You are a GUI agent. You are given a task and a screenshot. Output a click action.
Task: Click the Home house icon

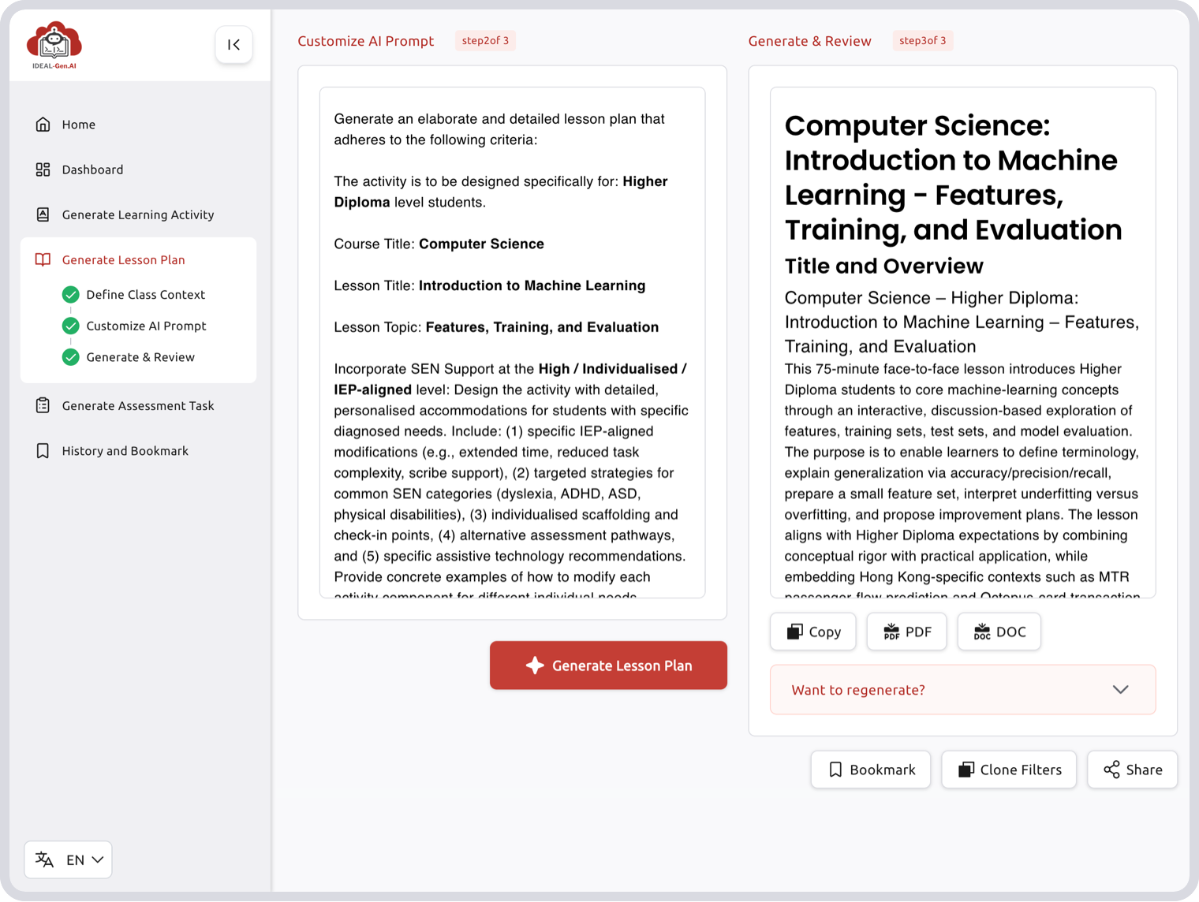43,125
